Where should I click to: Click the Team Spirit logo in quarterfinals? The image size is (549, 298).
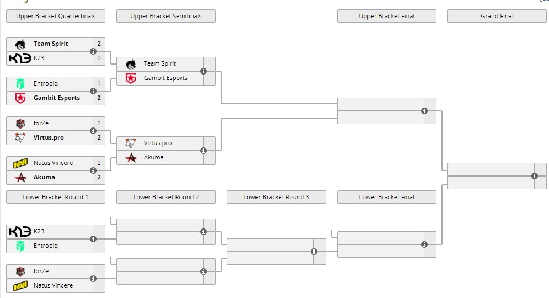pos(20,44)
